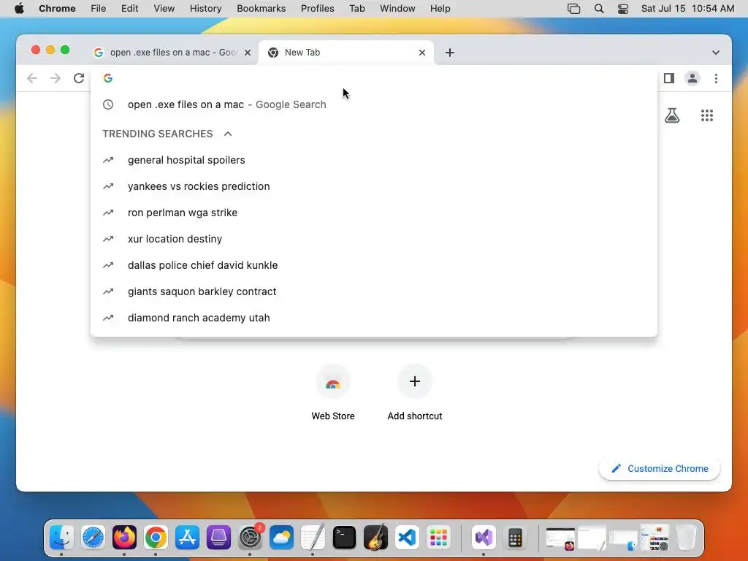Click the Add shortcut plus tile
Viewport: 748px width, 561px height.
point(415,392)
